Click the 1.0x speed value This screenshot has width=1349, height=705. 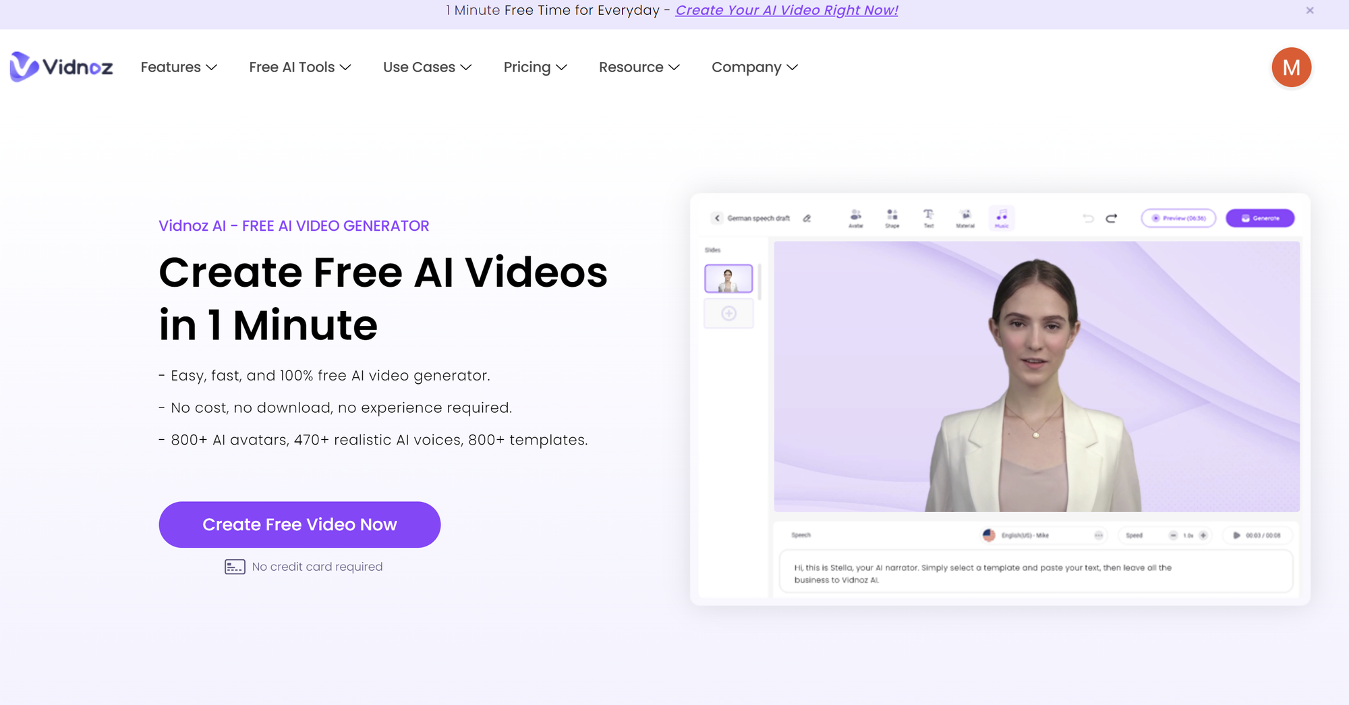click(1188, 535)
